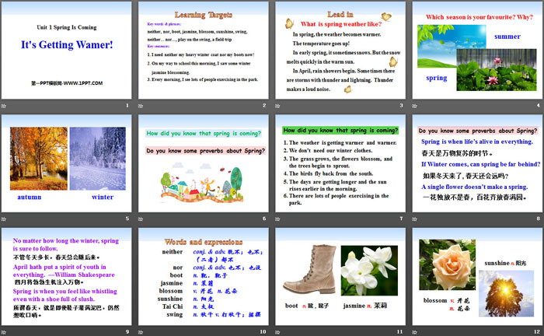This screenshot has width=544, height=336.
Task: Open slide 10 Words and expressions
Action: [204, 277]
